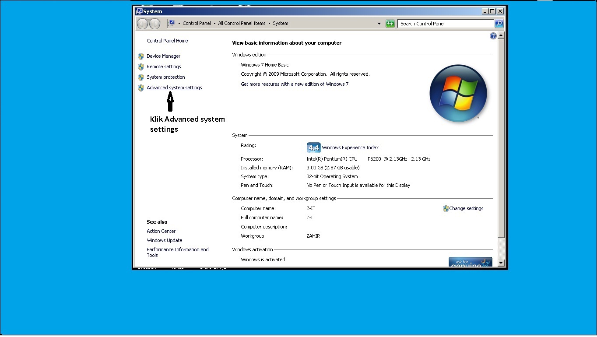Screen dimensions: 597x337
Task: Open System protection link
Action: click(x=166, y=77)
